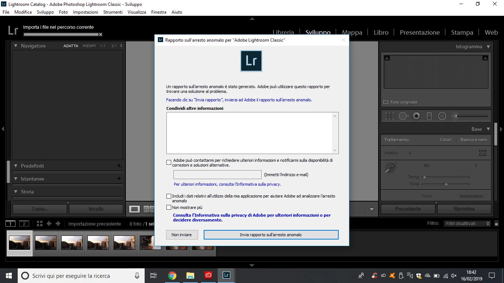The height and width of the screenshot is (283, 504).
Task: Switch to the Stampa module
Action: pyautogui.click(x=462, y=32)
